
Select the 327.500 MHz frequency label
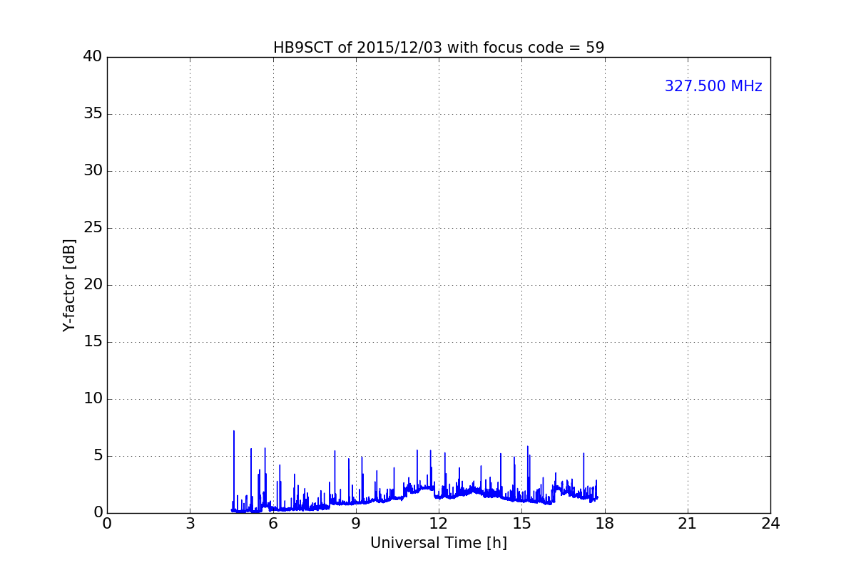coord(713,86)
